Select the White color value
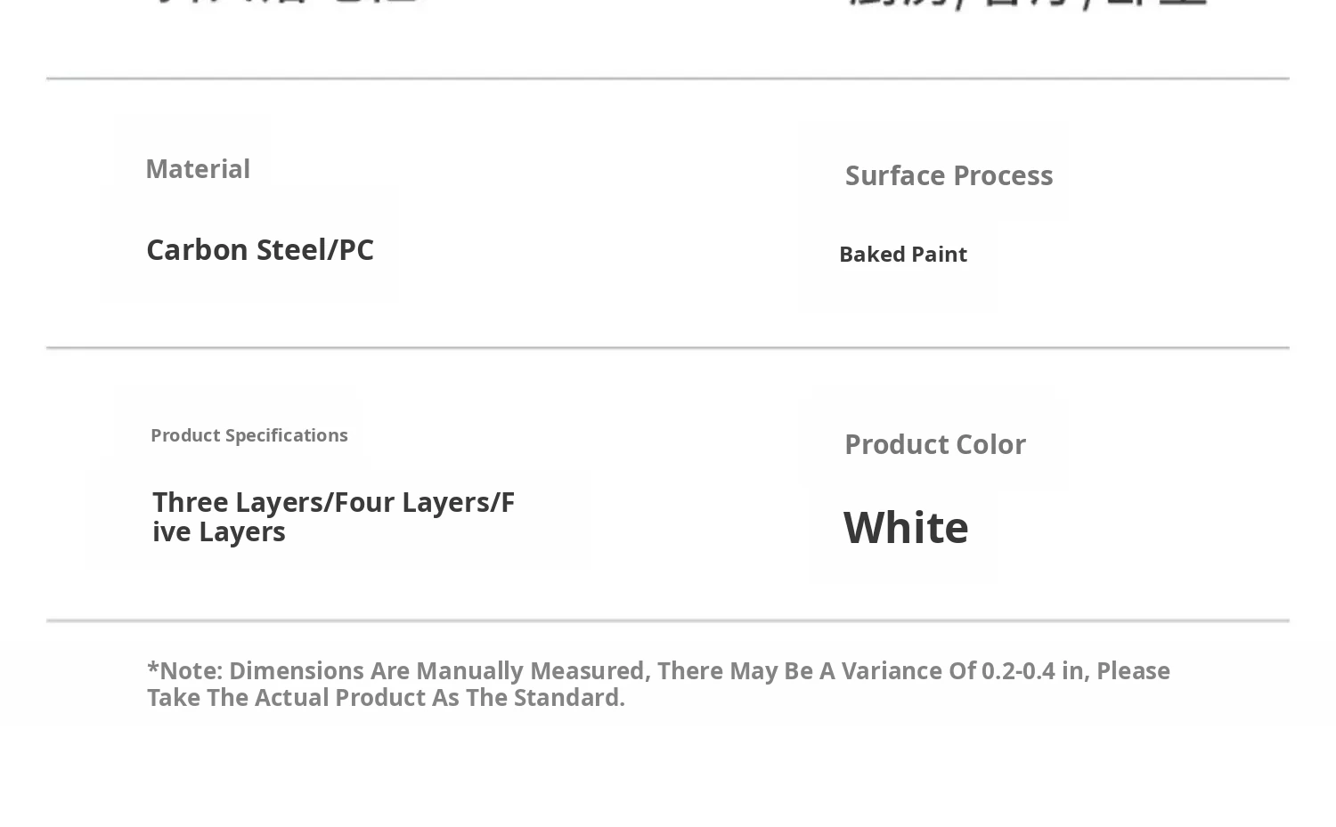1336x827 pixels. 905,527
